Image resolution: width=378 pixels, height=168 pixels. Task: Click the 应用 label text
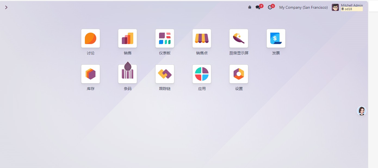pos(202,89)
